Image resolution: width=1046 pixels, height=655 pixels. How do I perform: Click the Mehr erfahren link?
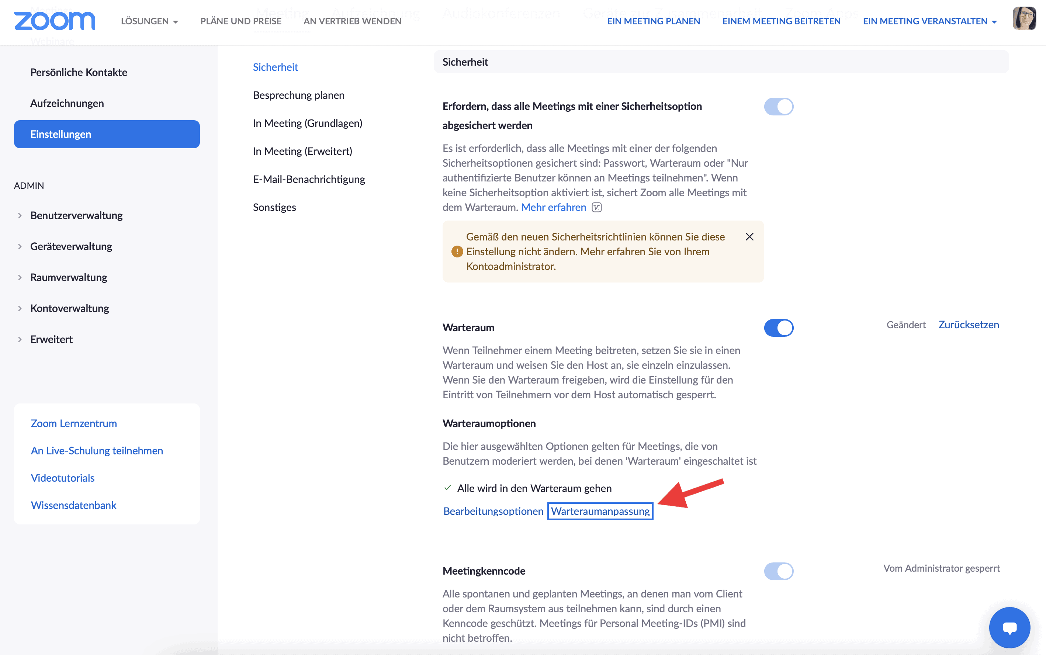pos(554,208)
